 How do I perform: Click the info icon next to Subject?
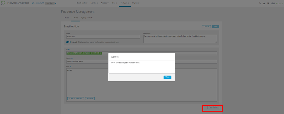pyautogui.click(x=72, y=58)
